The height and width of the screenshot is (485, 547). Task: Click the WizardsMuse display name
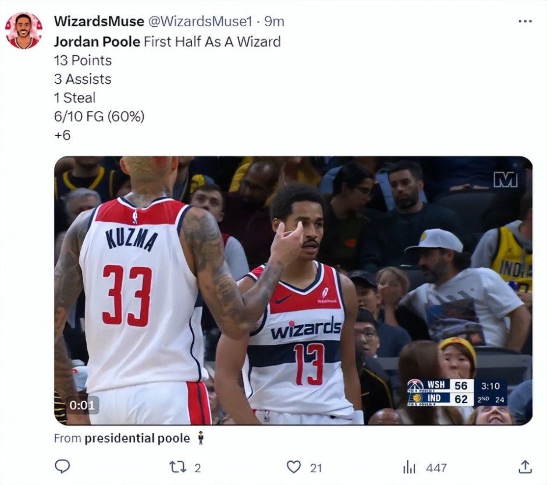[x=99, y=22]
